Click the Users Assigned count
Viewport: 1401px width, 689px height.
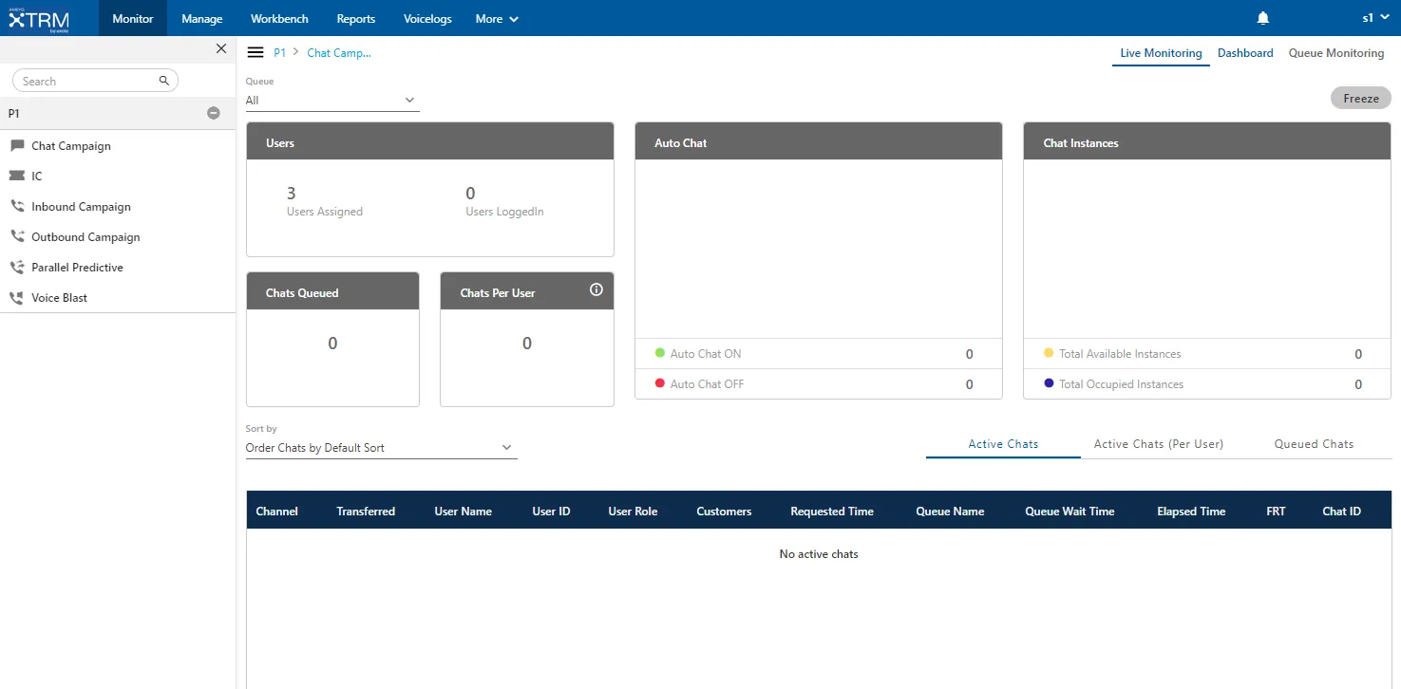[291, 194]
